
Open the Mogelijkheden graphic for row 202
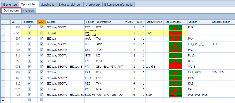175,27
